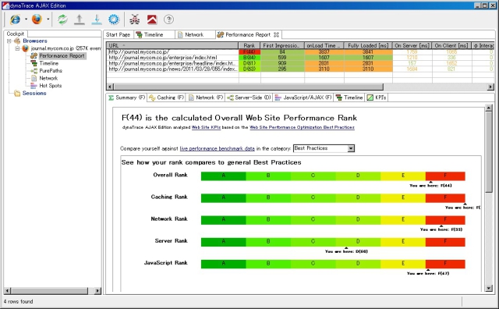Open dropdown arrow next to Firefox icon

[x=48, y=20]
